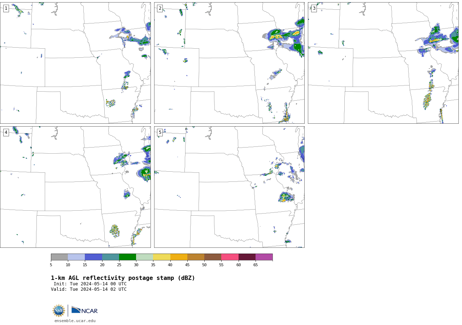This screenshot has width=462, height=325.
Task: Click the tan-brown 45–50 dBZ swatch
Action: [196, 257]
